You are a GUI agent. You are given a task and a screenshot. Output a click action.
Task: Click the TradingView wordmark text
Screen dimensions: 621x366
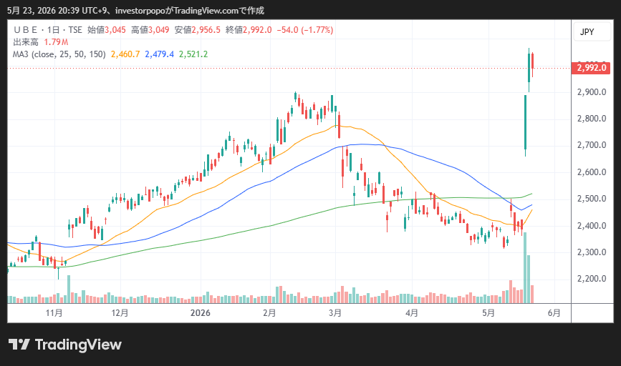(78, 345)
